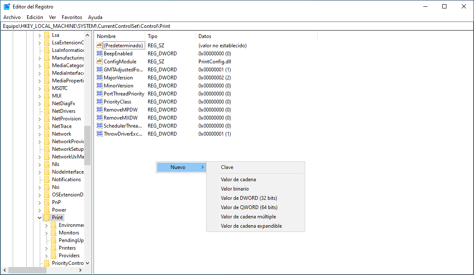Screen dimensions: 474x275
Task: Click the binary icon next to MajorVersion
Action: pos(99,77)
